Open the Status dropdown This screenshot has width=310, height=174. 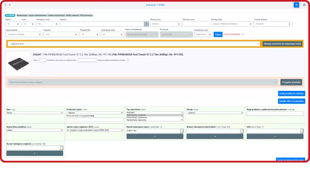click(x=13, y=24)
